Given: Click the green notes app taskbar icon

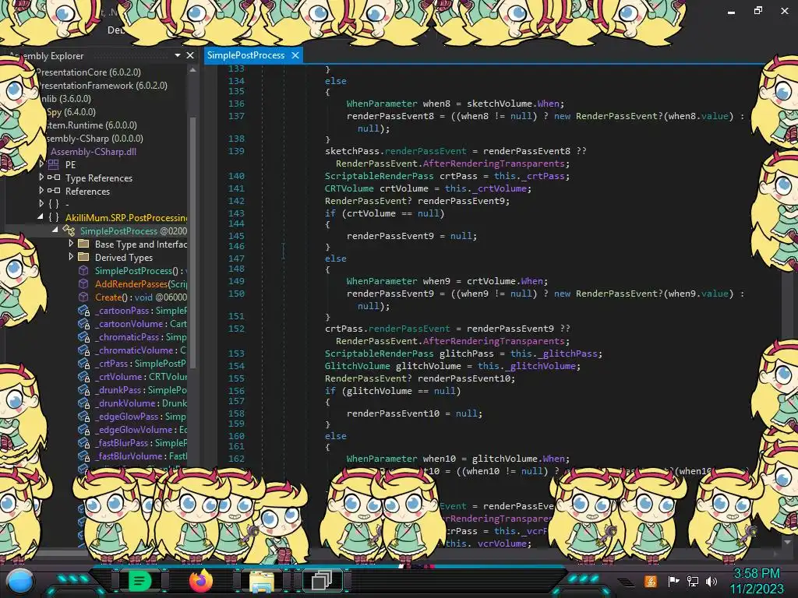Looking at the screenshot, I should pos(139,580).
